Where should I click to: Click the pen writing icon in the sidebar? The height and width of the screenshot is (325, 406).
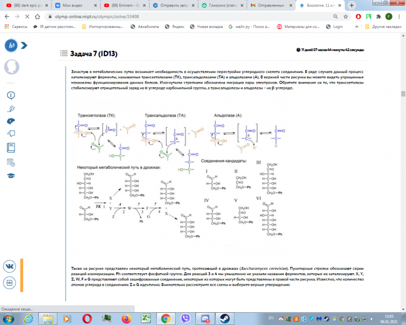pos(10,108)
